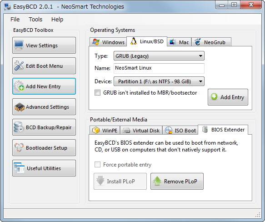Open the Tools menu
Screen dimensions: 265x222
point(35,20)
